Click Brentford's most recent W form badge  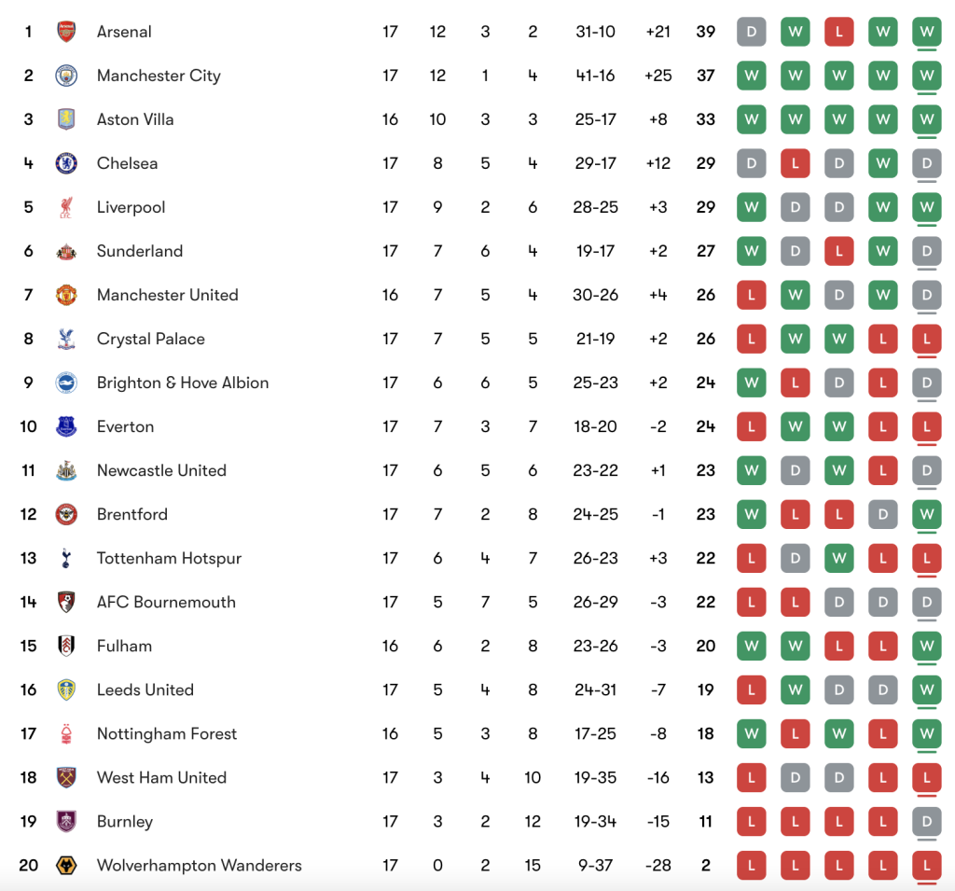pyautogui.click(x=927, y=514)
